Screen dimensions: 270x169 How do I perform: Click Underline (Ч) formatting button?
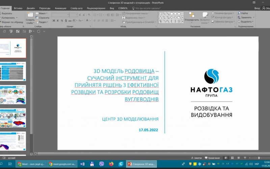62,21
